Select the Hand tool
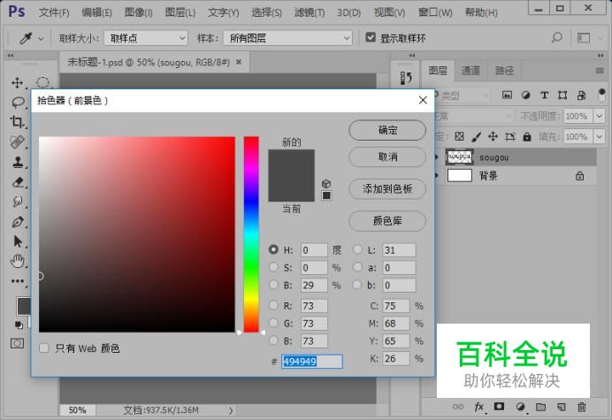 pos(18,261)
